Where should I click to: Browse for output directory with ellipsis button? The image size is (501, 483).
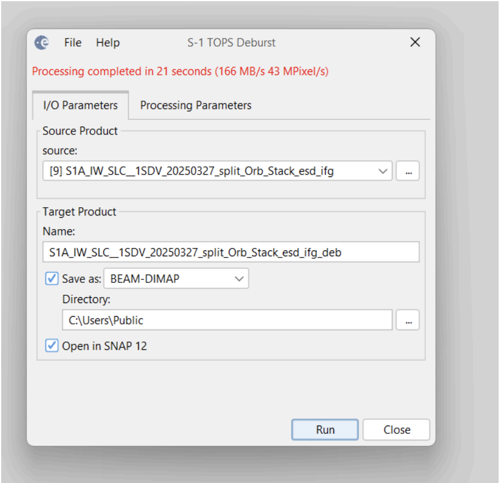coord(408,320)
